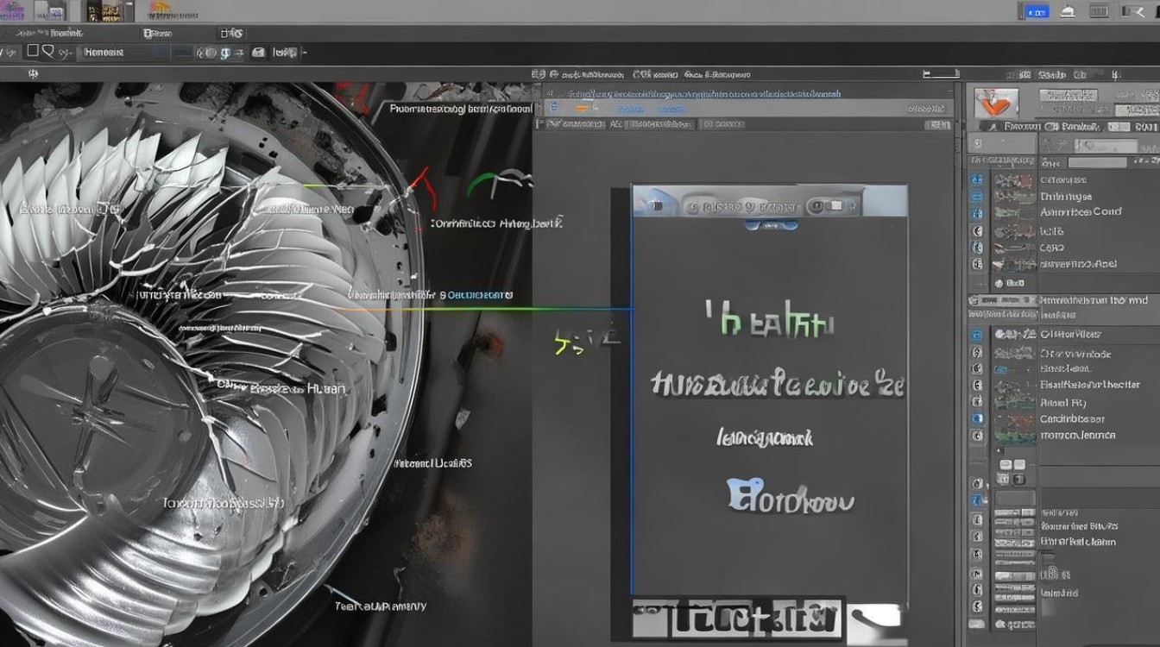Click the square outline icon in the options bar
The height and width of the screenshot is (647, 1160).
tap(33, 52)
